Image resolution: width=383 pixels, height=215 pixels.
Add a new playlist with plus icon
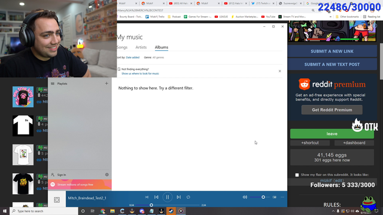pos(107,84)
